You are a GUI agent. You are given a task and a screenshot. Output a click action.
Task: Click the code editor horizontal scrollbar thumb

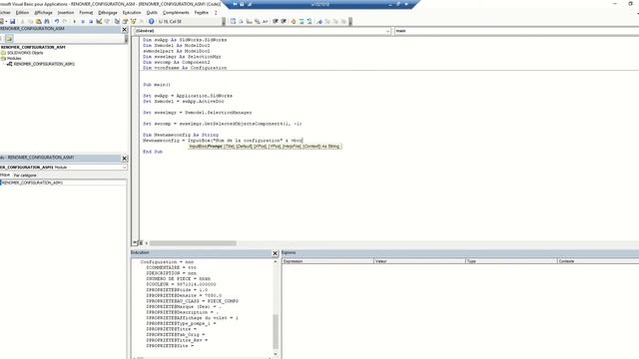pos(193,243)
